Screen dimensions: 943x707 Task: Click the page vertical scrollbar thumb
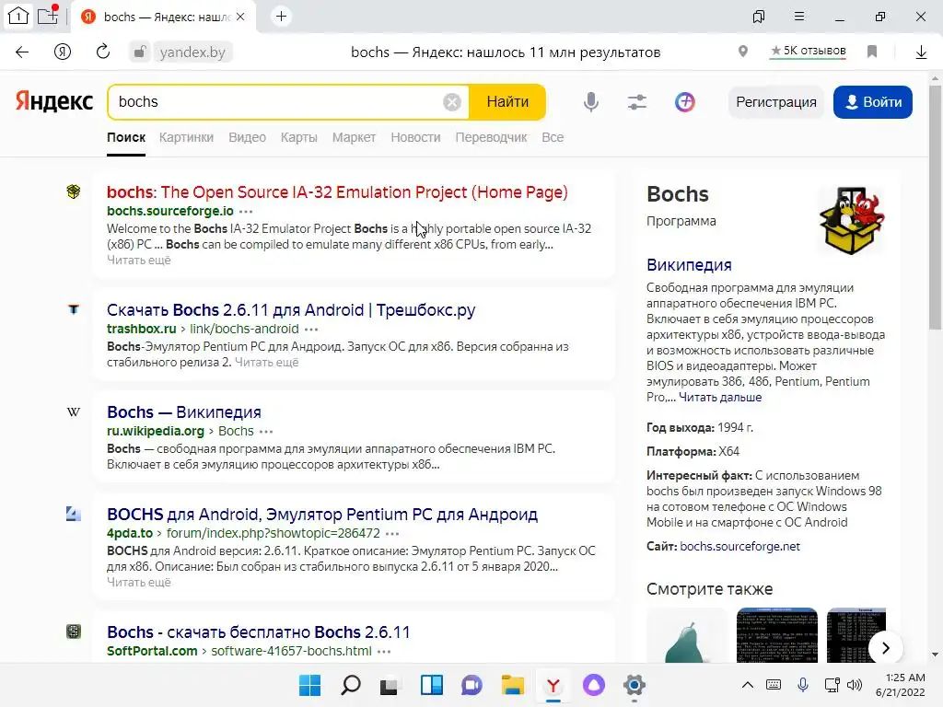(935, 207)
